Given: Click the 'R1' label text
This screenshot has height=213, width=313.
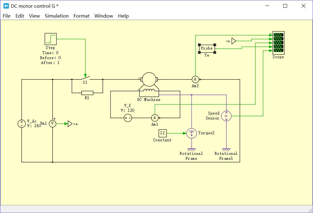Looking at the screenshot, I should point(87,98).
